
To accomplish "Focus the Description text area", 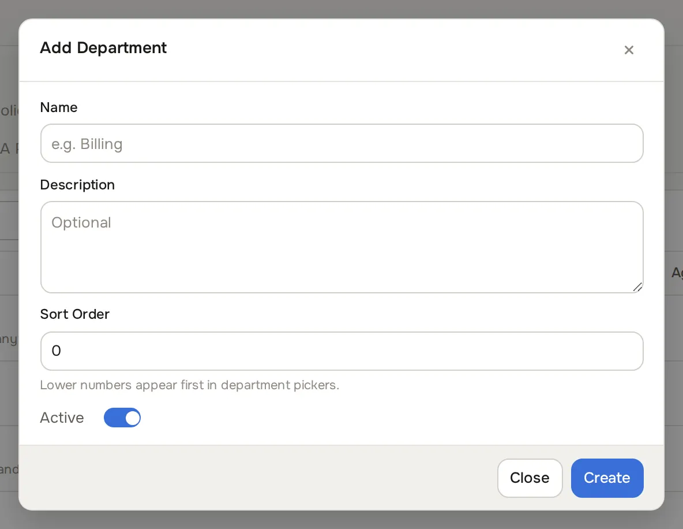I will pyautogui.click(x=341, y=247).
